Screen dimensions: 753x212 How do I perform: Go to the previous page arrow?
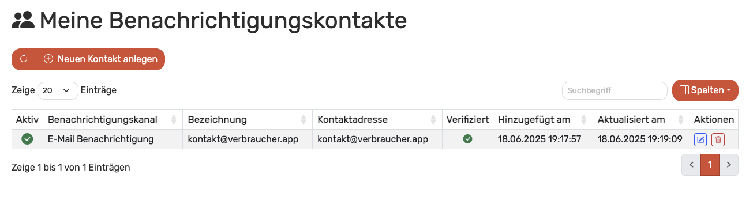click(x=691, y=165)
